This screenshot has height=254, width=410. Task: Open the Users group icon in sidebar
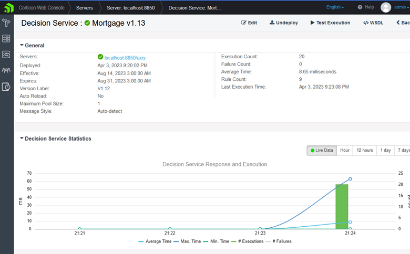point(6,70)
